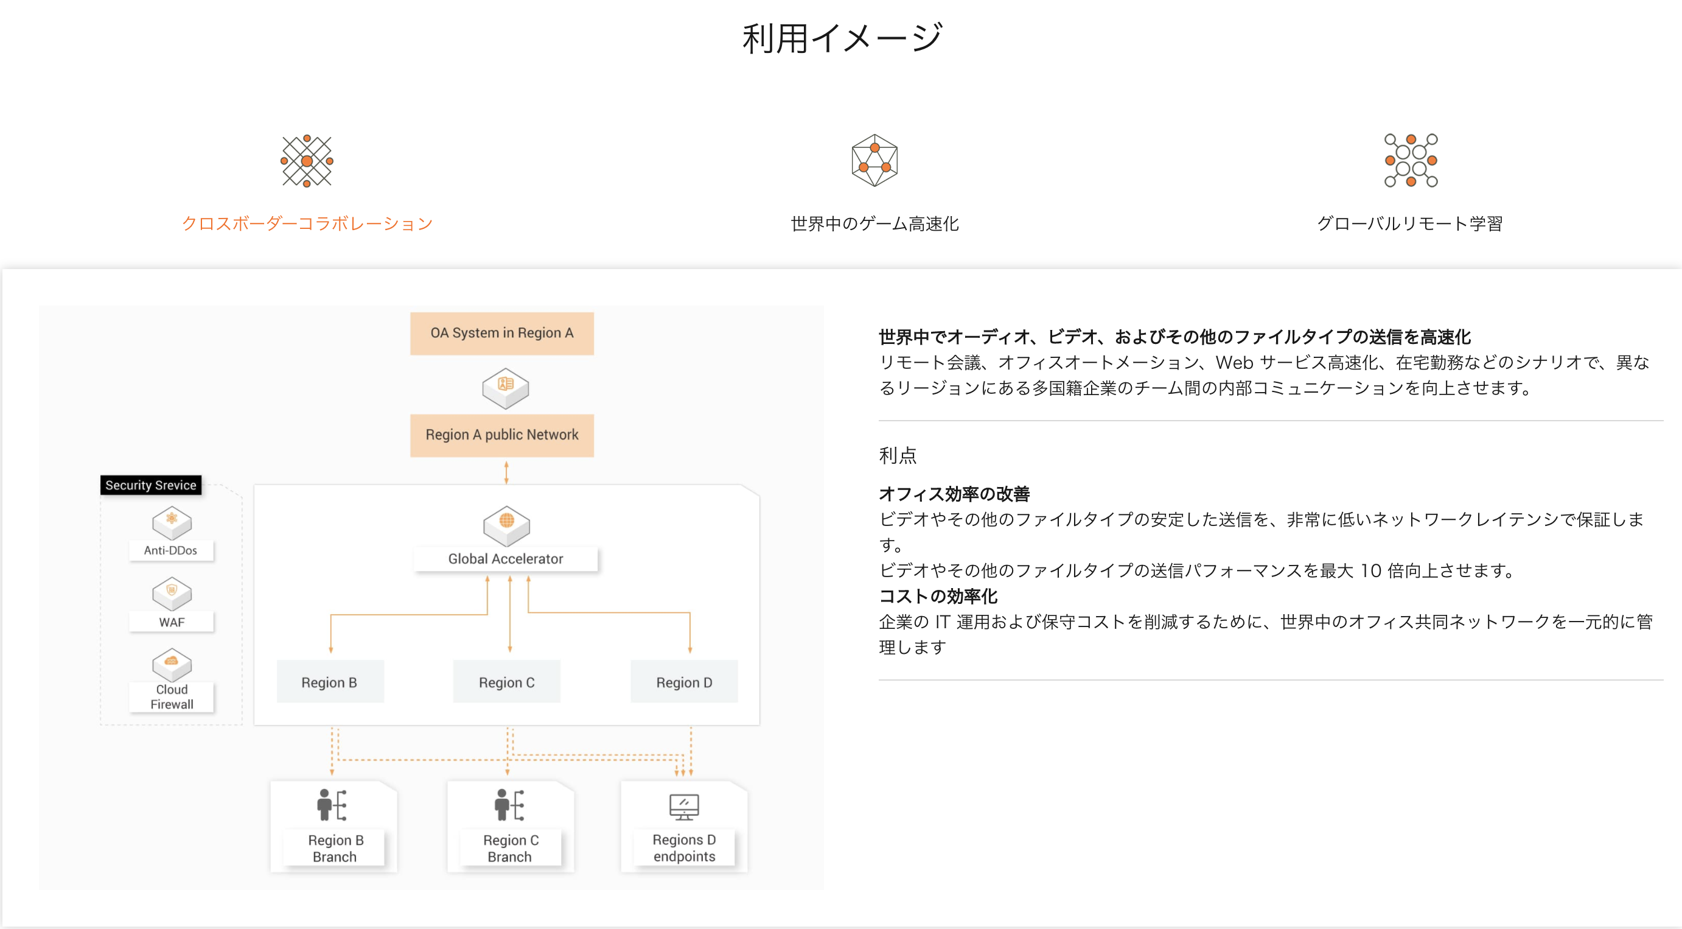The image size is (1682, 929).
Task: Click the Region B Branch person icon
Action: (x=332, y=805)
